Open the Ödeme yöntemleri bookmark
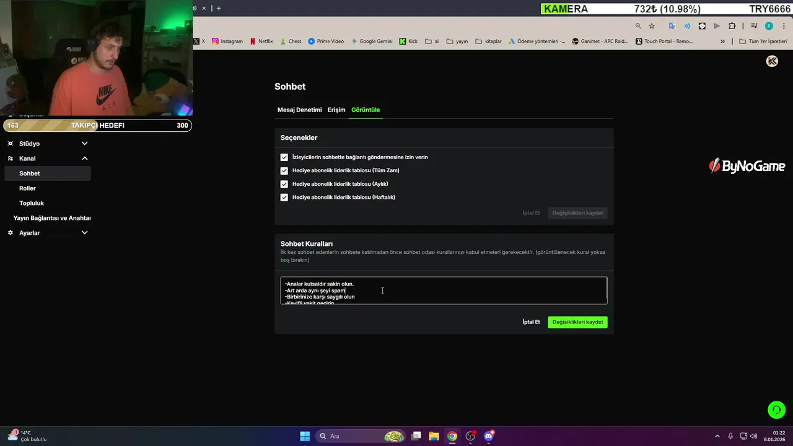Image resolution: width=793 pixels, height=446 pixels. [x=537, y=42]
